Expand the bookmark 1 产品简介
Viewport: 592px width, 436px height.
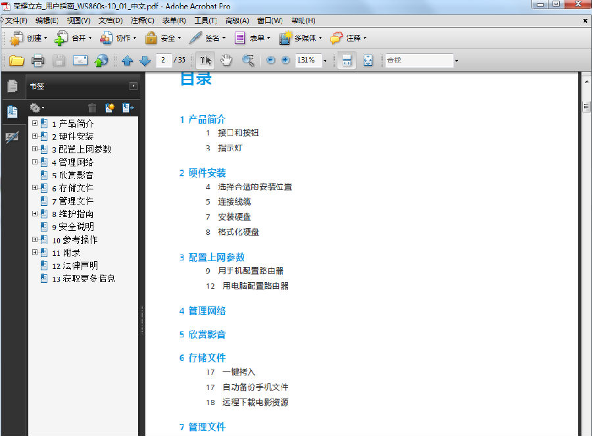click(x=34, y=123)
